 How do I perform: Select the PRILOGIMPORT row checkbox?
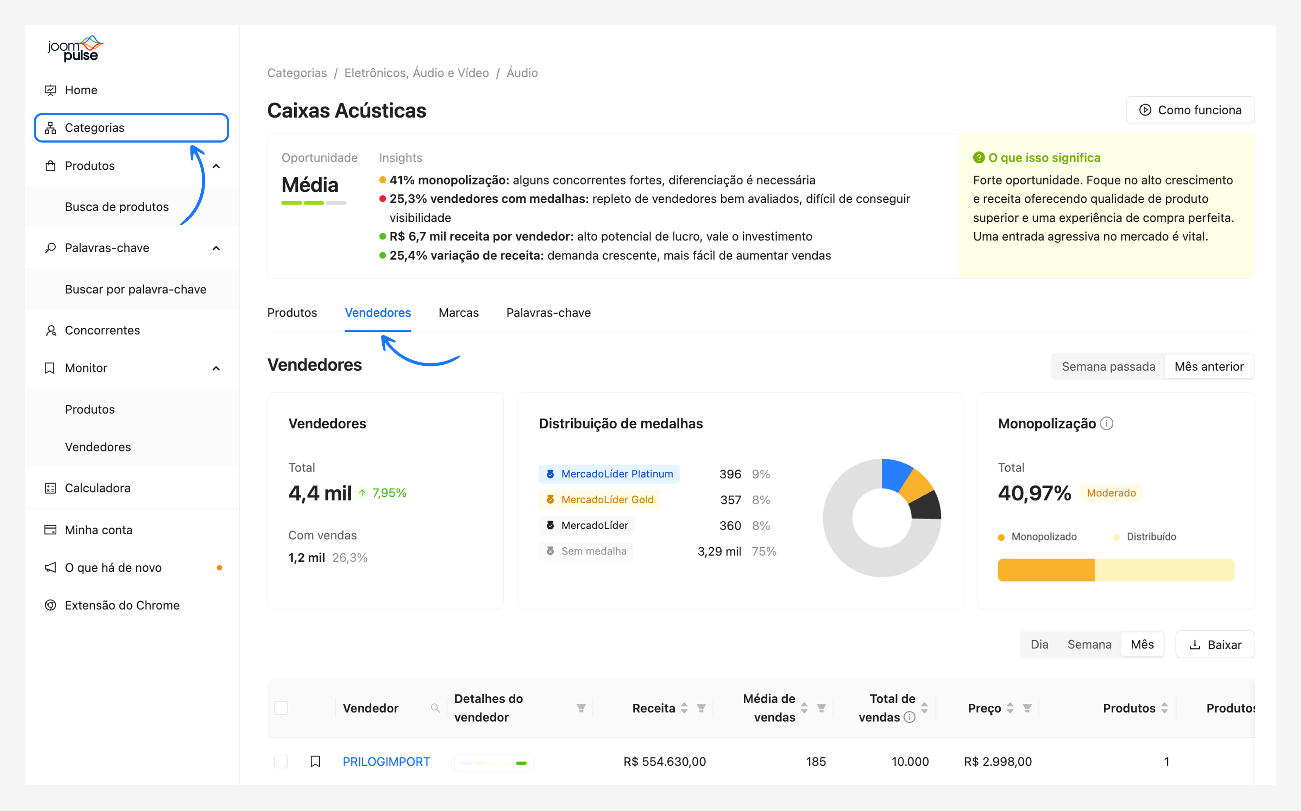point(281,762)
